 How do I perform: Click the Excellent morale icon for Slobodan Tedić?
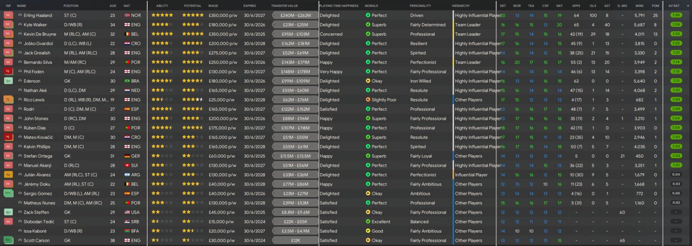(x=368, y=222)
